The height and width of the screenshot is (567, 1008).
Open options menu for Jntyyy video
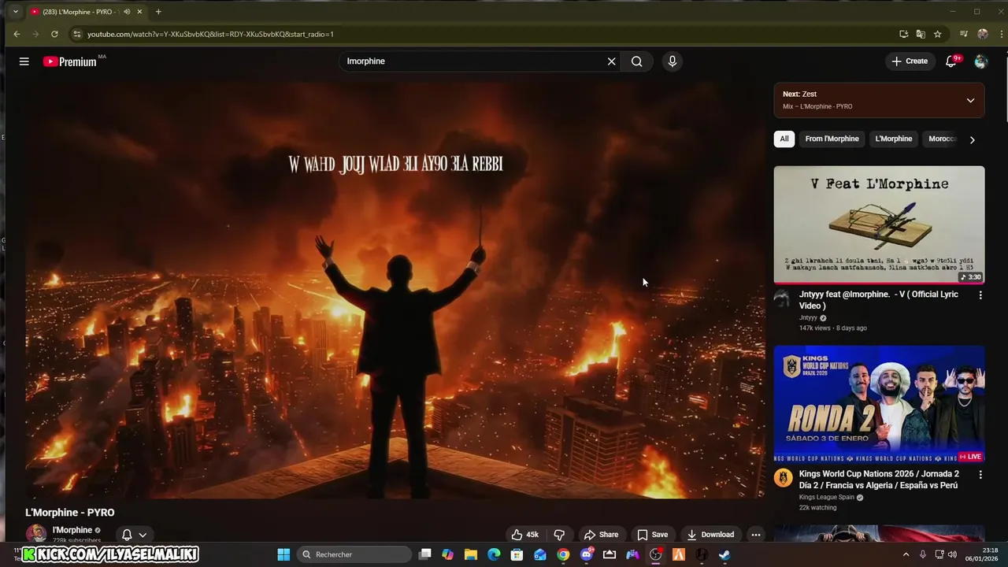tap(980, 295)
